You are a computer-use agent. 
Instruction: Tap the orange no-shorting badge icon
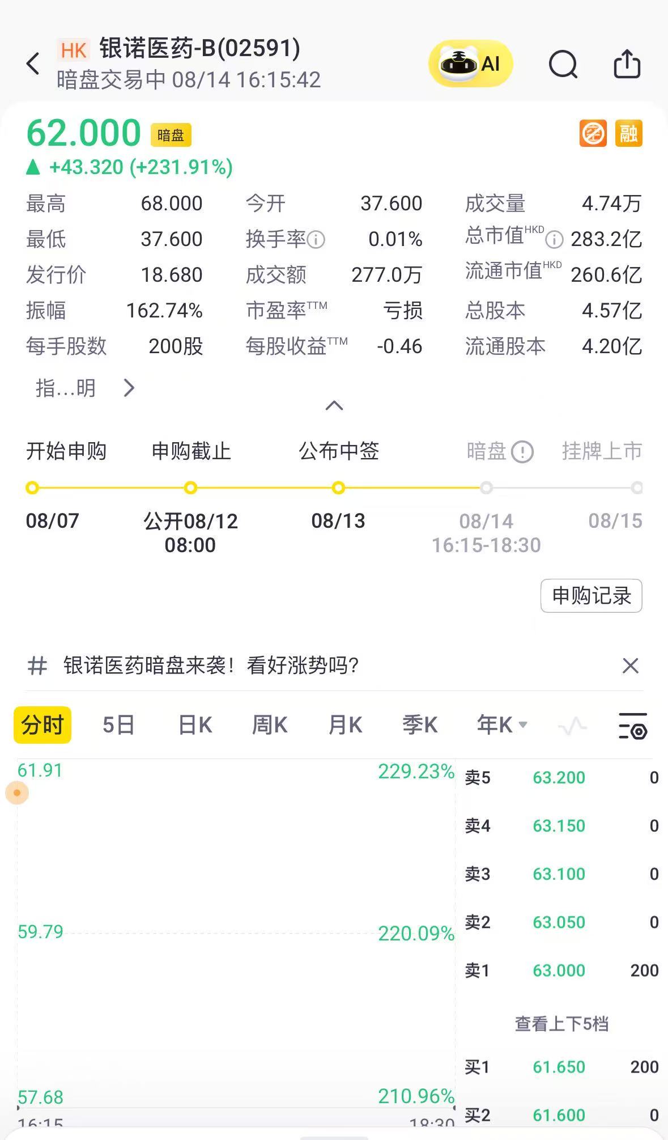coord(593,134)
